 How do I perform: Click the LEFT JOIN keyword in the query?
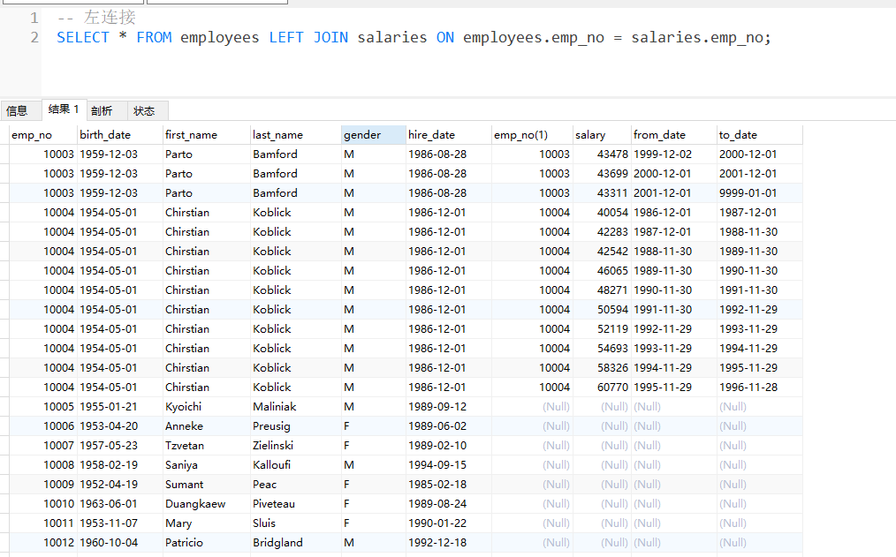(308, 38)
